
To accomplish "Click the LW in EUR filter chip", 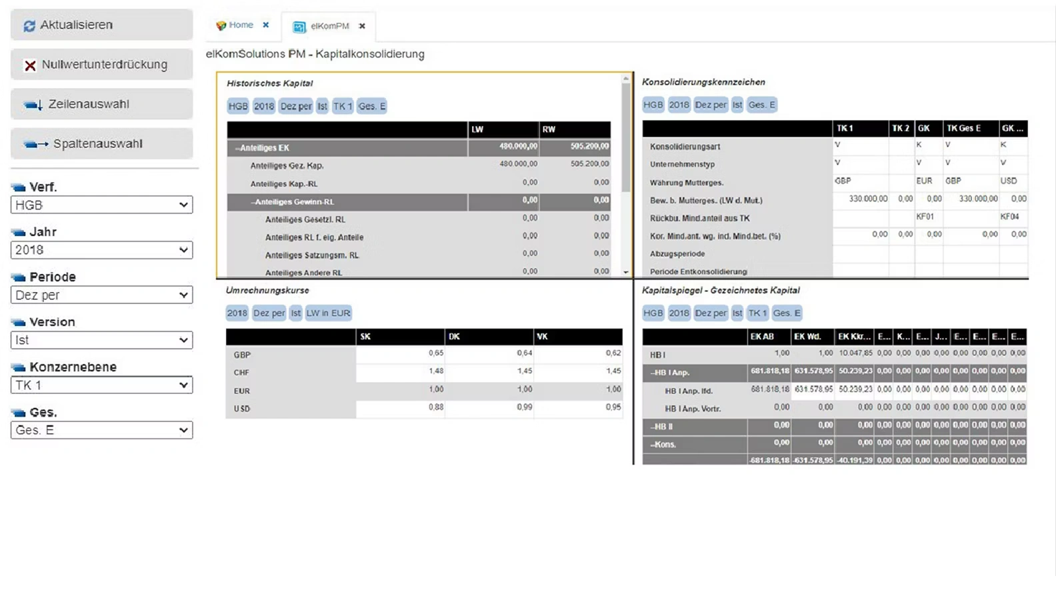I will point(328,313).
